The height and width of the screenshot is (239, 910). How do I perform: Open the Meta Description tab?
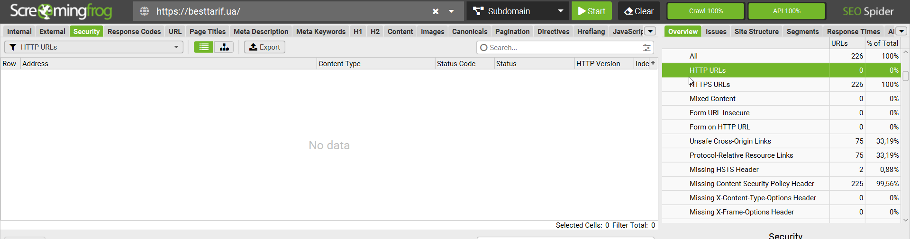pos(261,32)
